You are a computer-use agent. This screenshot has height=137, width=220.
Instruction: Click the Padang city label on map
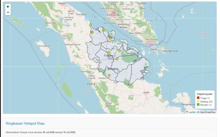pyautogui.click(x=91, y=84)
